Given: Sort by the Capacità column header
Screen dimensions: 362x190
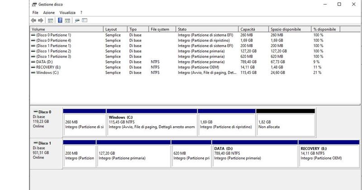Looking at the screenshot, I should click(253, 29).
